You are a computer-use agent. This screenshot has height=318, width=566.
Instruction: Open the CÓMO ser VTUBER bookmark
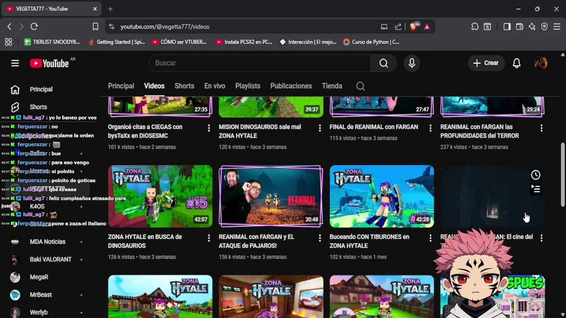click(179, 42)
